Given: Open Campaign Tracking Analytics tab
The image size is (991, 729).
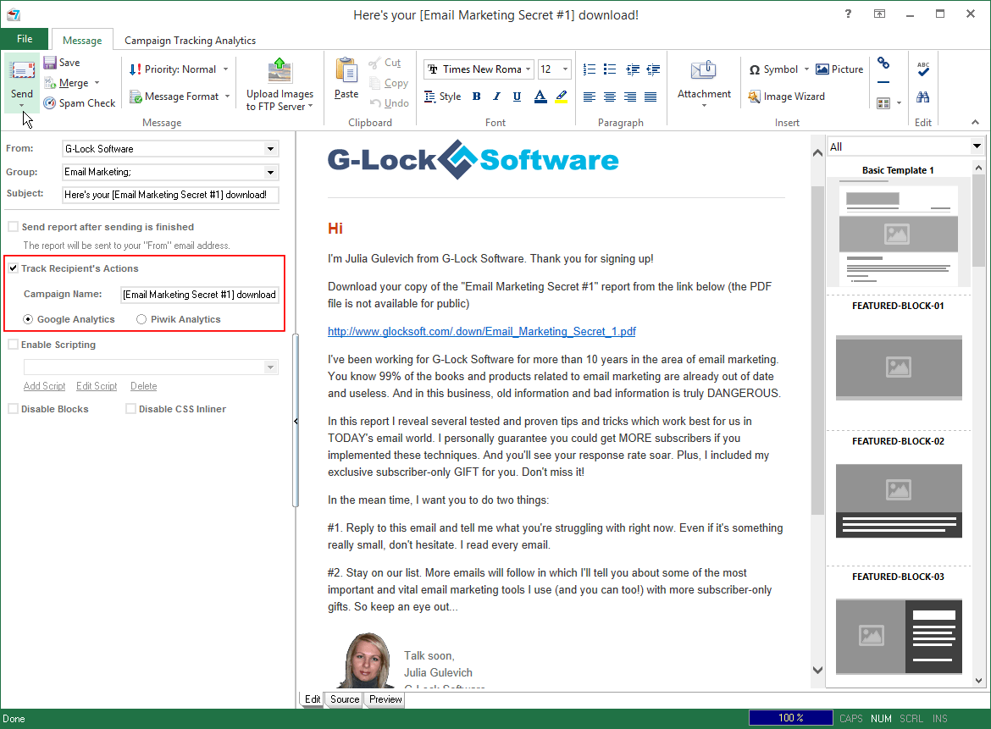Looking at the screenshot, I should pyautogui.click(x=191, y=41).
